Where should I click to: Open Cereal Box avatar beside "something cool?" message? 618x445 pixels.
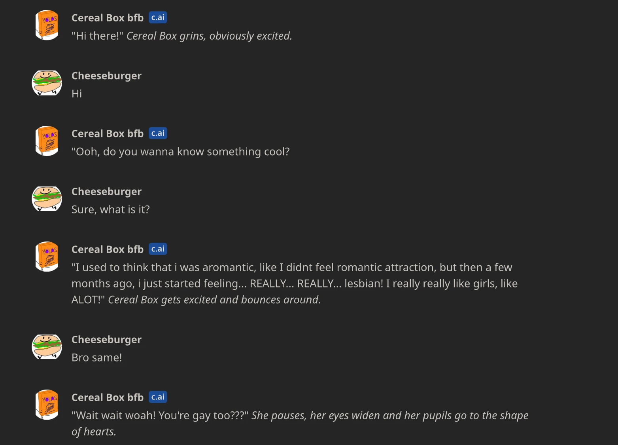47,141
